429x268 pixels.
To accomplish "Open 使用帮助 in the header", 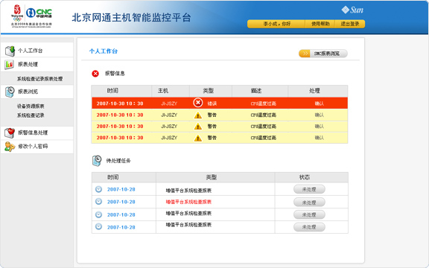I will 320,24.
